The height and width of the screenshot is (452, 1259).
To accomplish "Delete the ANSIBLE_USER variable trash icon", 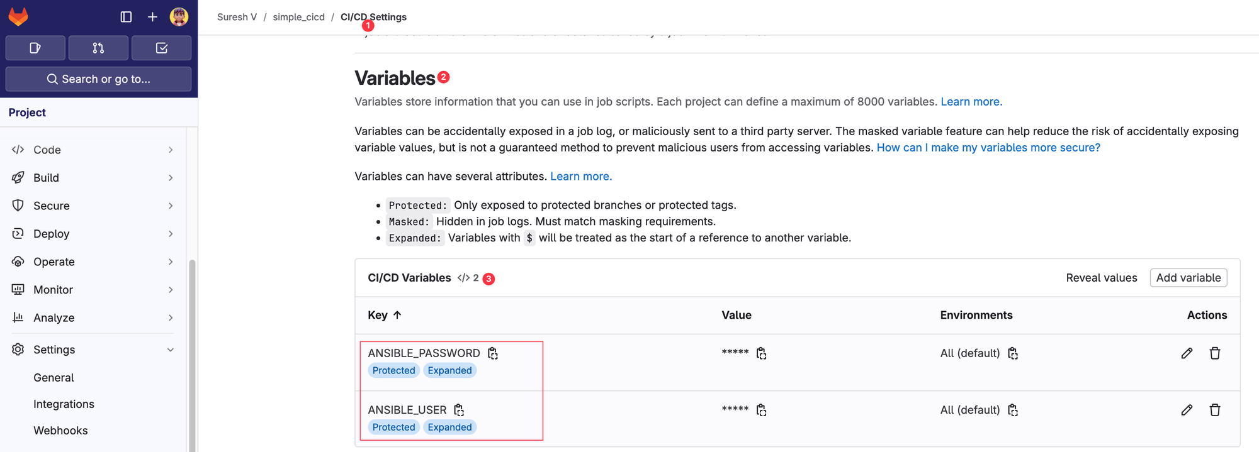I will (1215, 410).
